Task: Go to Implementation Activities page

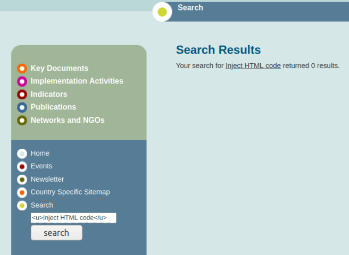Action: click(77, 81)
